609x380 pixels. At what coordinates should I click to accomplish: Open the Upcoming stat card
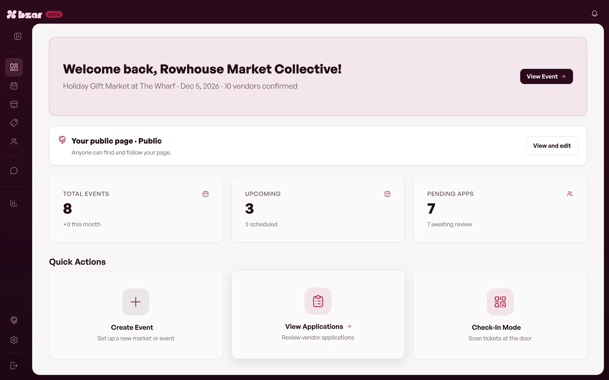[x=318, y=209]
